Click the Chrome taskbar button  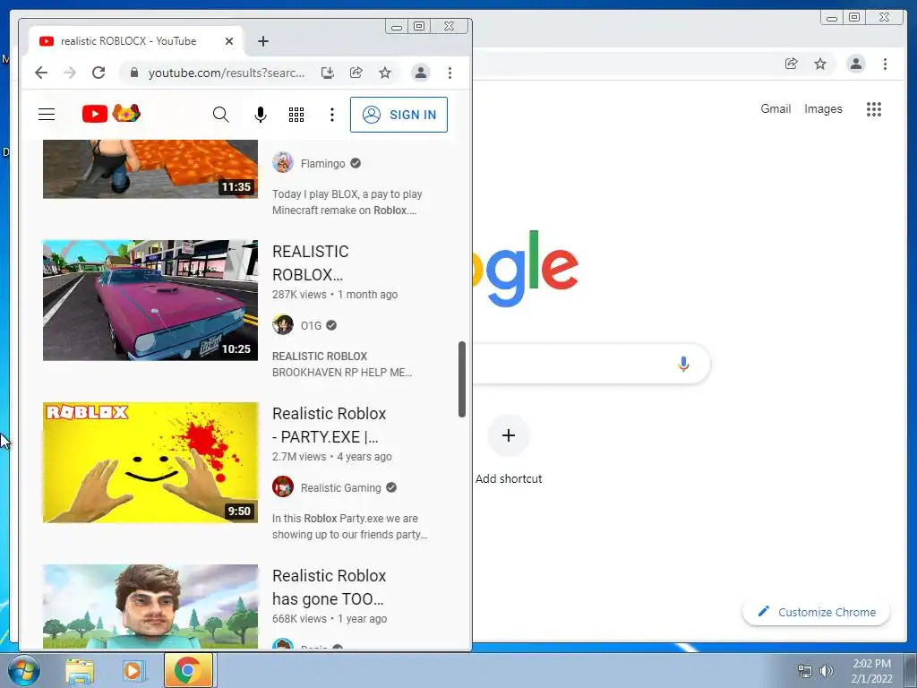click(x=188, y=670)
